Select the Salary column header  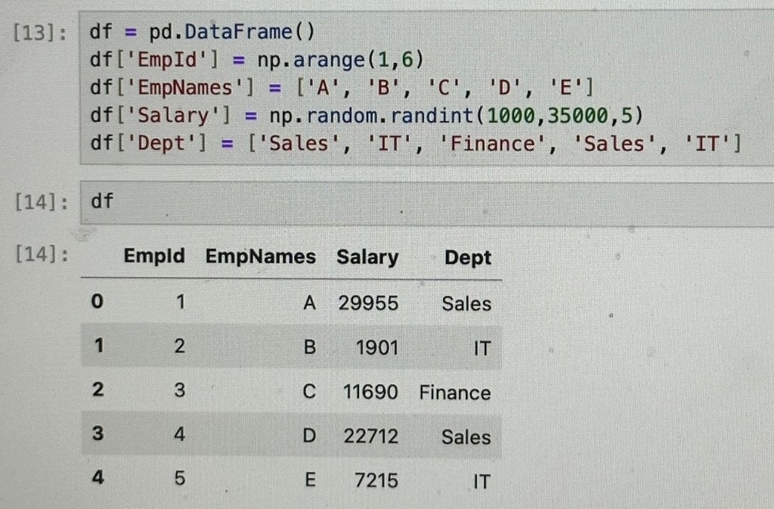coord(367,257)
